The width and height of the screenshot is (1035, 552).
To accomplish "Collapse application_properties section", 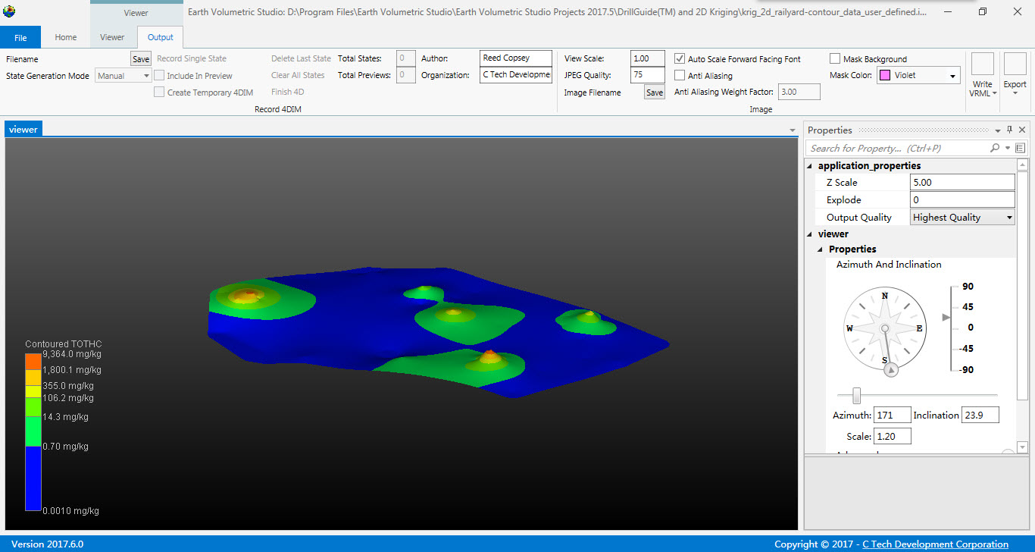I will tap(810, 165).
